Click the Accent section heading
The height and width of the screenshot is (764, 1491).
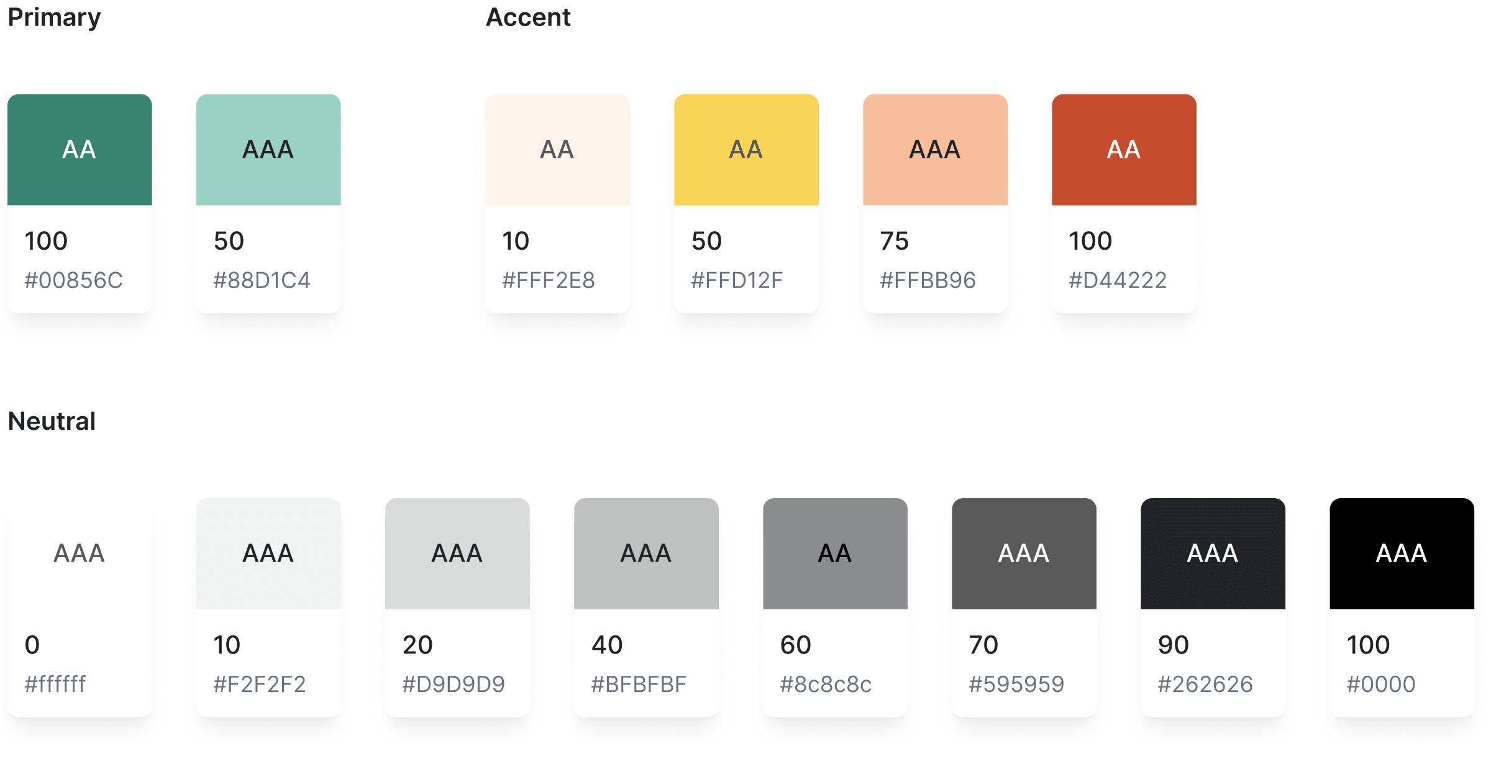[x=527, y=17]
